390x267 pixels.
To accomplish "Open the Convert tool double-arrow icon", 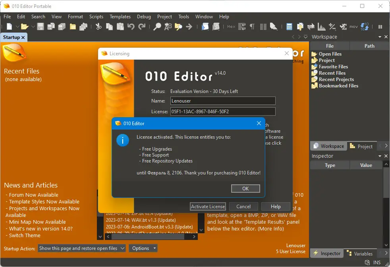I will pyautogui.click(x=311, y=26).
